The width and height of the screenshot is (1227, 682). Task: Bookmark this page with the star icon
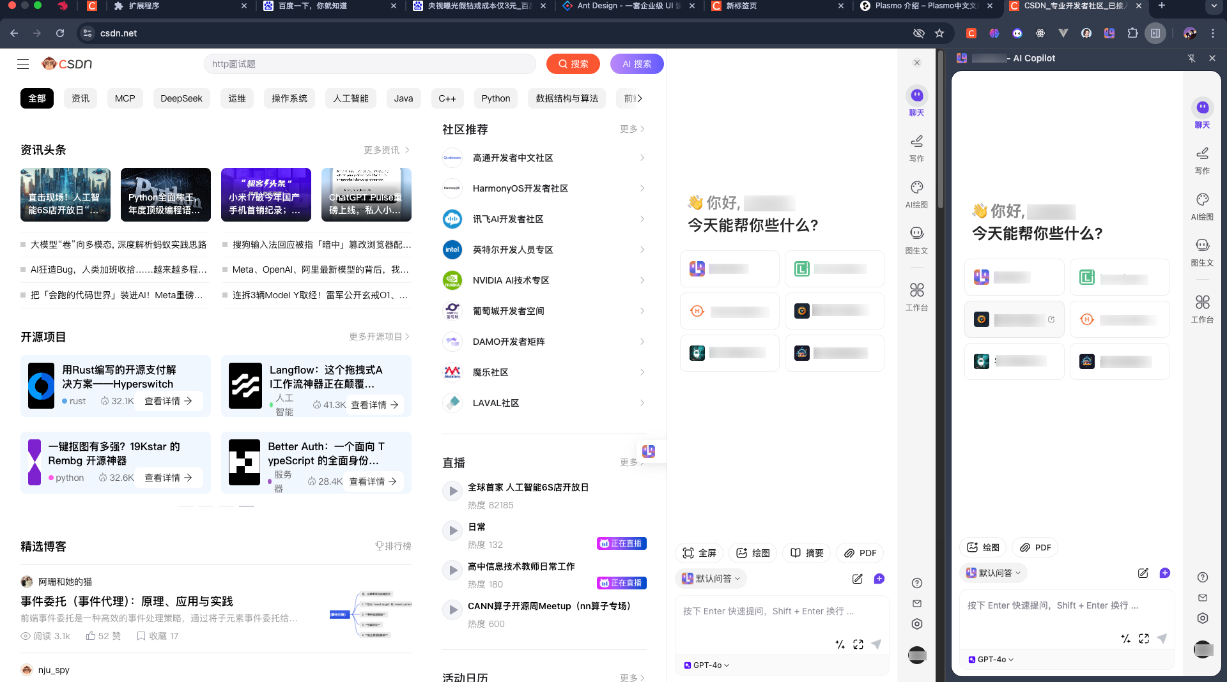[939, 33]
